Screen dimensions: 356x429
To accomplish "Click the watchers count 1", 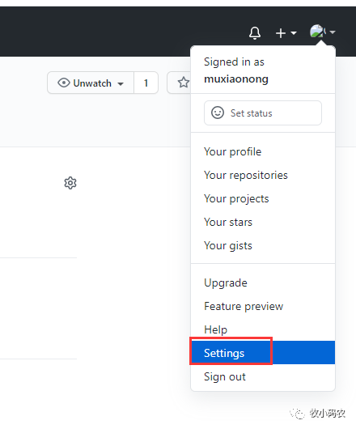I will click(x=146, y=83).
